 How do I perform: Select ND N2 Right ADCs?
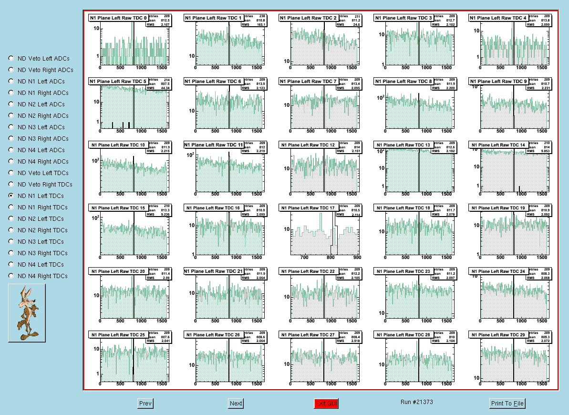point(11,115)
